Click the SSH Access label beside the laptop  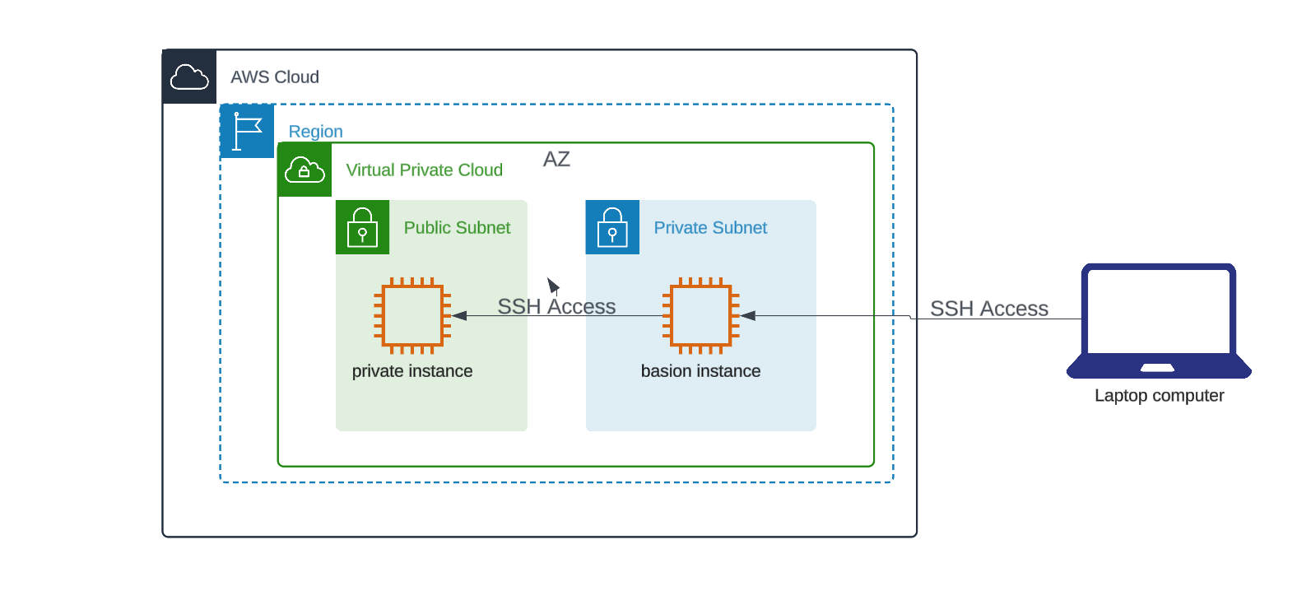click(x=989, y=309)
